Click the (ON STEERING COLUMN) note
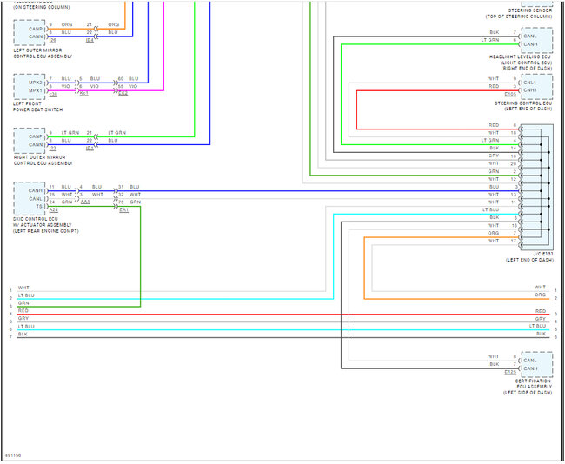565x464 pixels. pos(42,7)
